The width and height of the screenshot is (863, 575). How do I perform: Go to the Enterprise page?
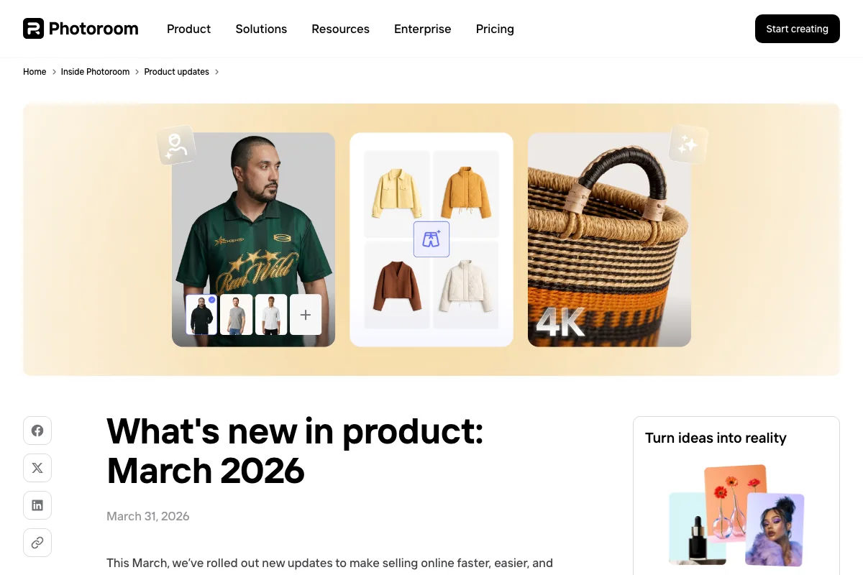point(423,29)
